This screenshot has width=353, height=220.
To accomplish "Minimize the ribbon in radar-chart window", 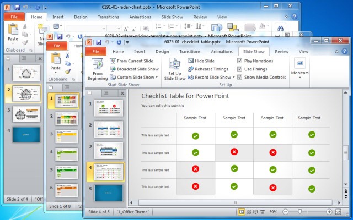I will pyautogui.click(x=286, y=17).
